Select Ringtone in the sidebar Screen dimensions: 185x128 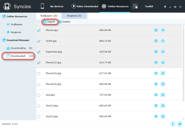click(x=16, y=32)
